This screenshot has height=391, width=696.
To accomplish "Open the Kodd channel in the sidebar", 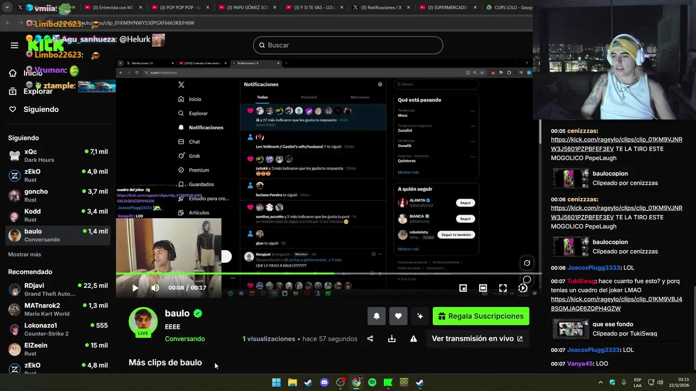I will [x=58, y=215].
